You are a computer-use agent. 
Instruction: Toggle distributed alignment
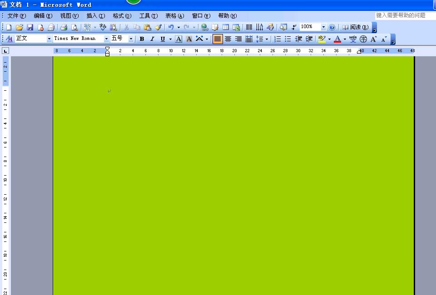(249, 39)
